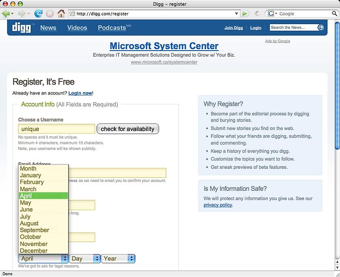Screen dimensions: 340x277
Task: Click the Join Digg link
Action: pyautogui.click(x=234, y=28)
